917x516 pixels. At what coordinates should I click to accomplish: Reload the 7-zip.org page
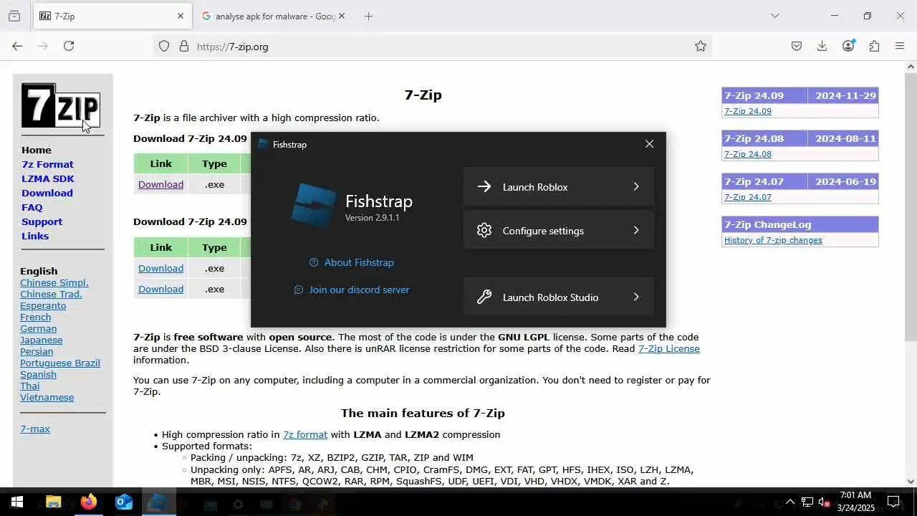69,46
